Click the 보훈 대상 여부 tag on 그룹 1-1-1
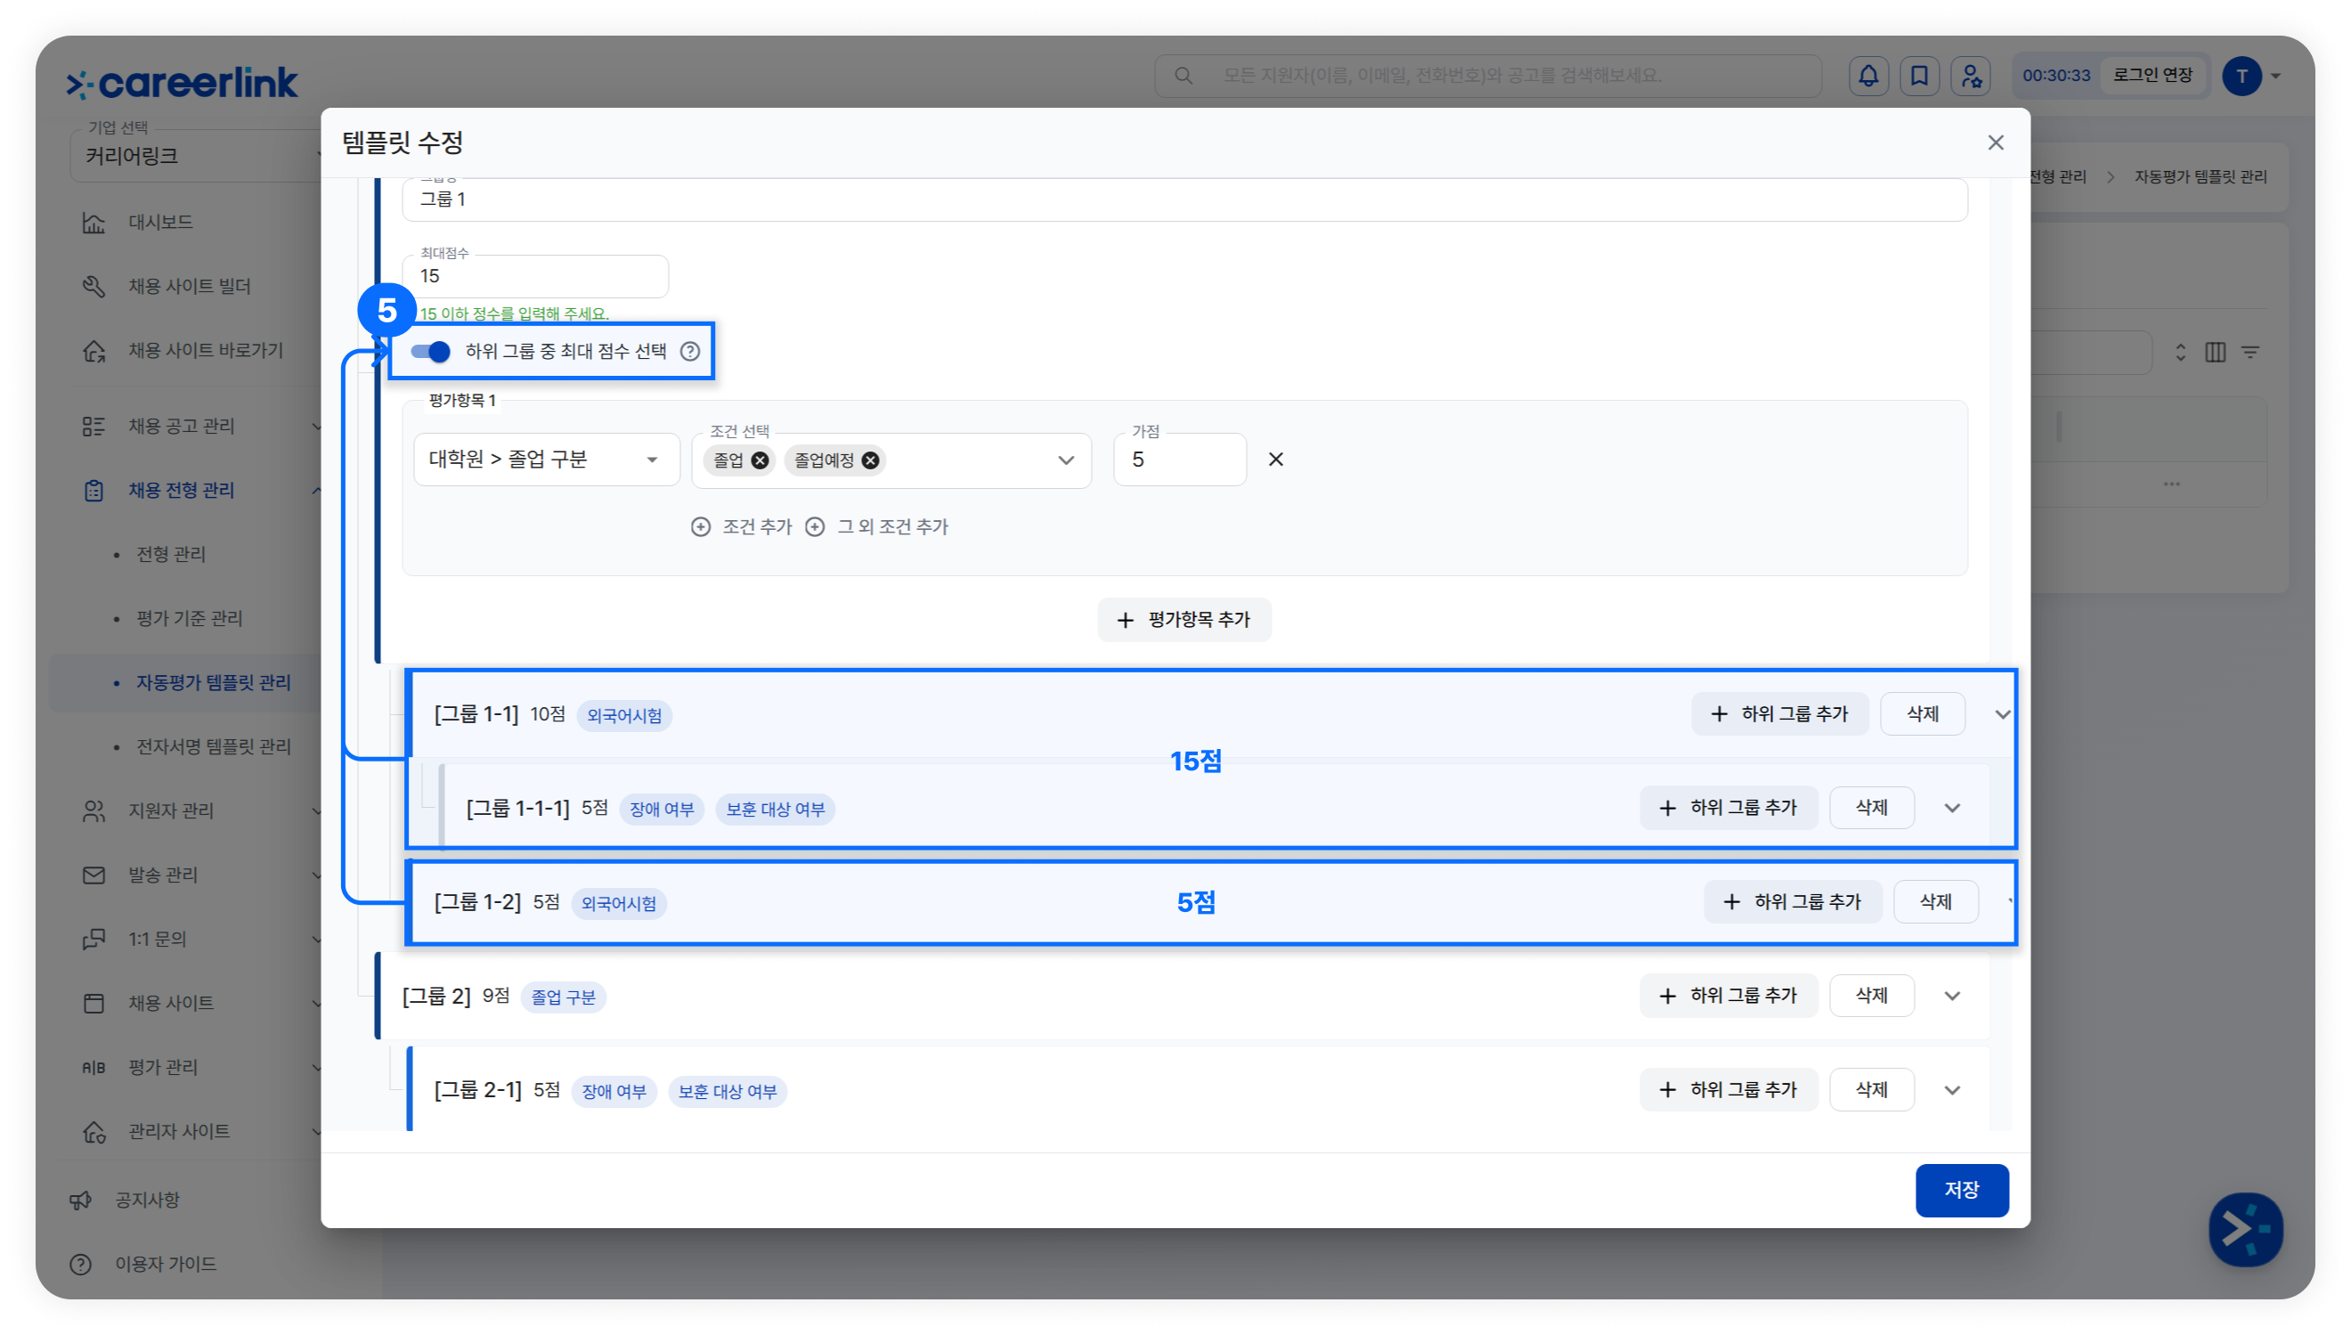 pos(775,810)
